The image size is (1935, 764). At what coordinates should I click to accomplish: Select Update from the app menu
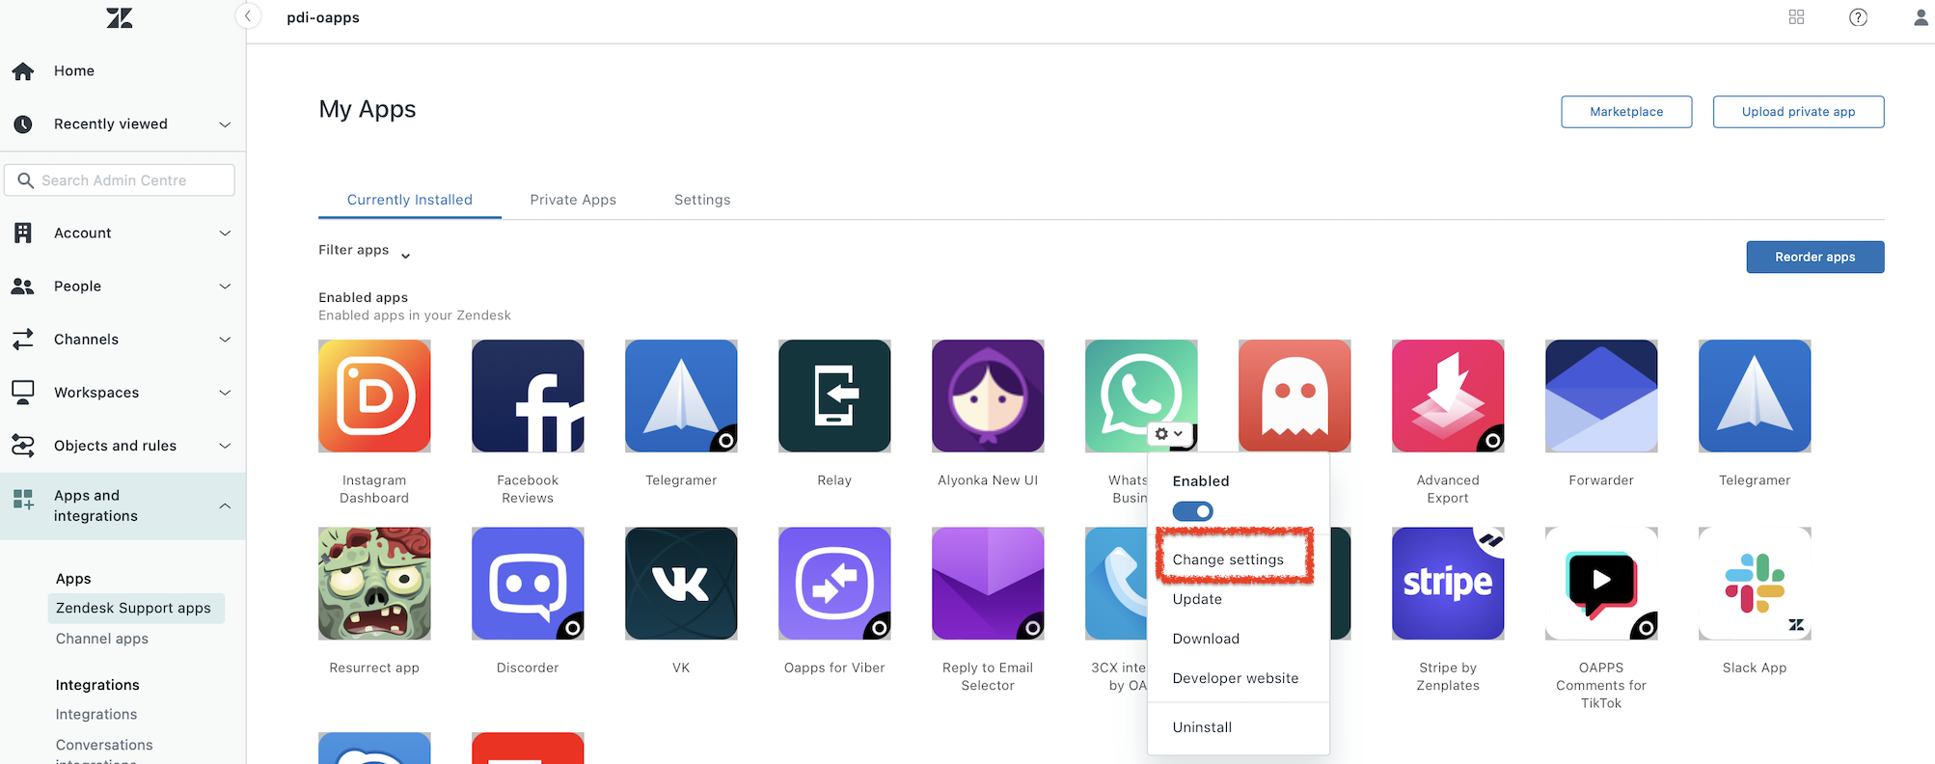pyautogui.click(x=1197, y=599)
